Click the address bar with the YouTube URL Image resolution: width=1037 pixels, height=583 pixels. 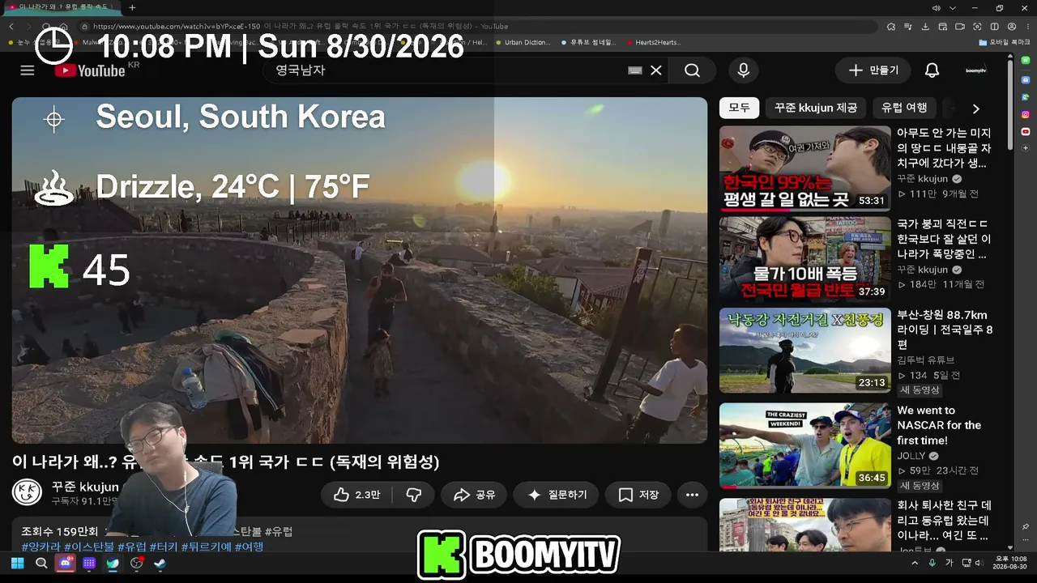click(478, 27)
